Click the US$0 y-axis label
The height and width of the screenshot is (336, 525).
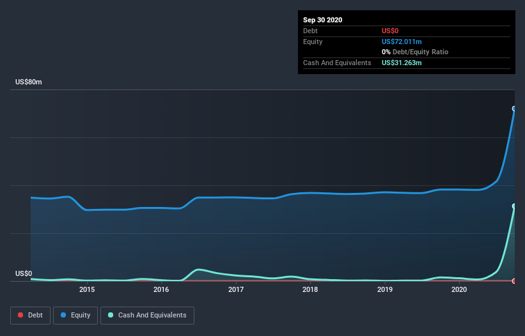click(x=24, y=273)
